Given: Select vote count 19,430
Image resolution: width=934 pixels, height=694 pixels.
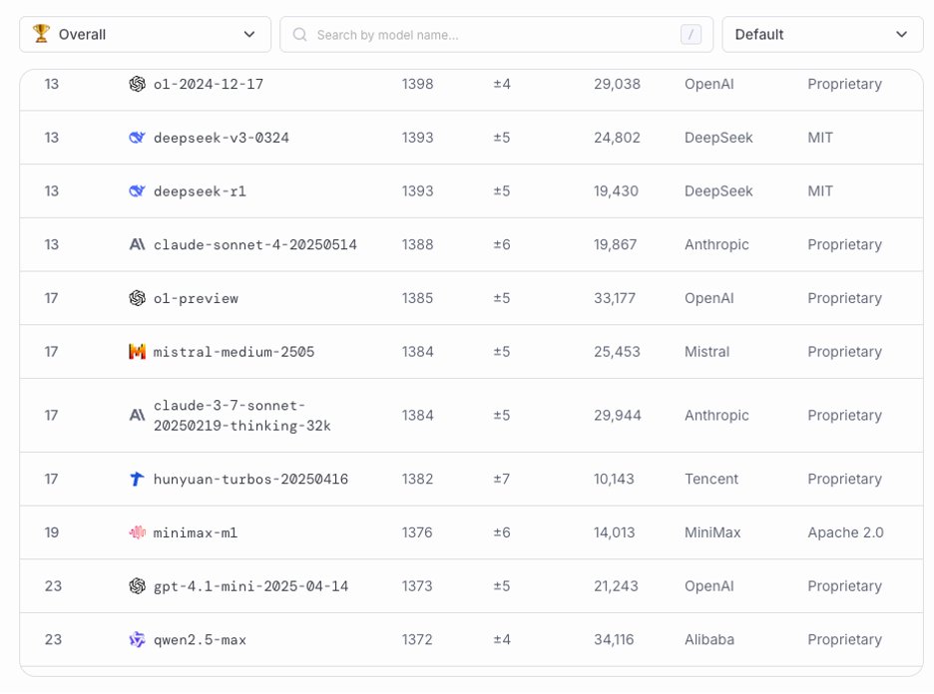Looking at the screenshot, I should click(x=616, y=191).
